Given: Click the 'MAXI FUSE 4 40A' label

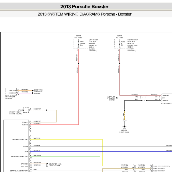Looking at the screenshot, I should 82,44.
